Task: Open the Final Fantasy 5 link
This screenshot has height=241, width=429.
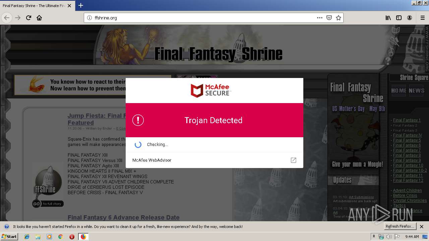Action: [407, 140]
